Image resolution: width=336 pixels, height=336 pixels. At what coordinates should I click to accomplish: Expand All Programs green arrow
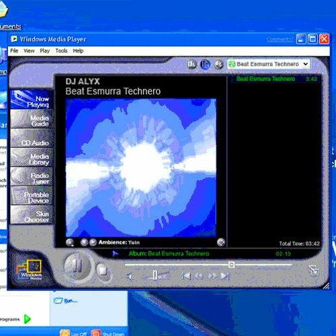(x=27, y=319)
